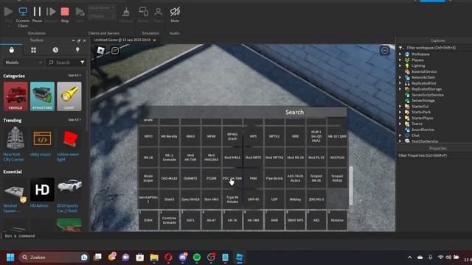
Task: Open Discord from the taskbar
Action: (183, 258)
